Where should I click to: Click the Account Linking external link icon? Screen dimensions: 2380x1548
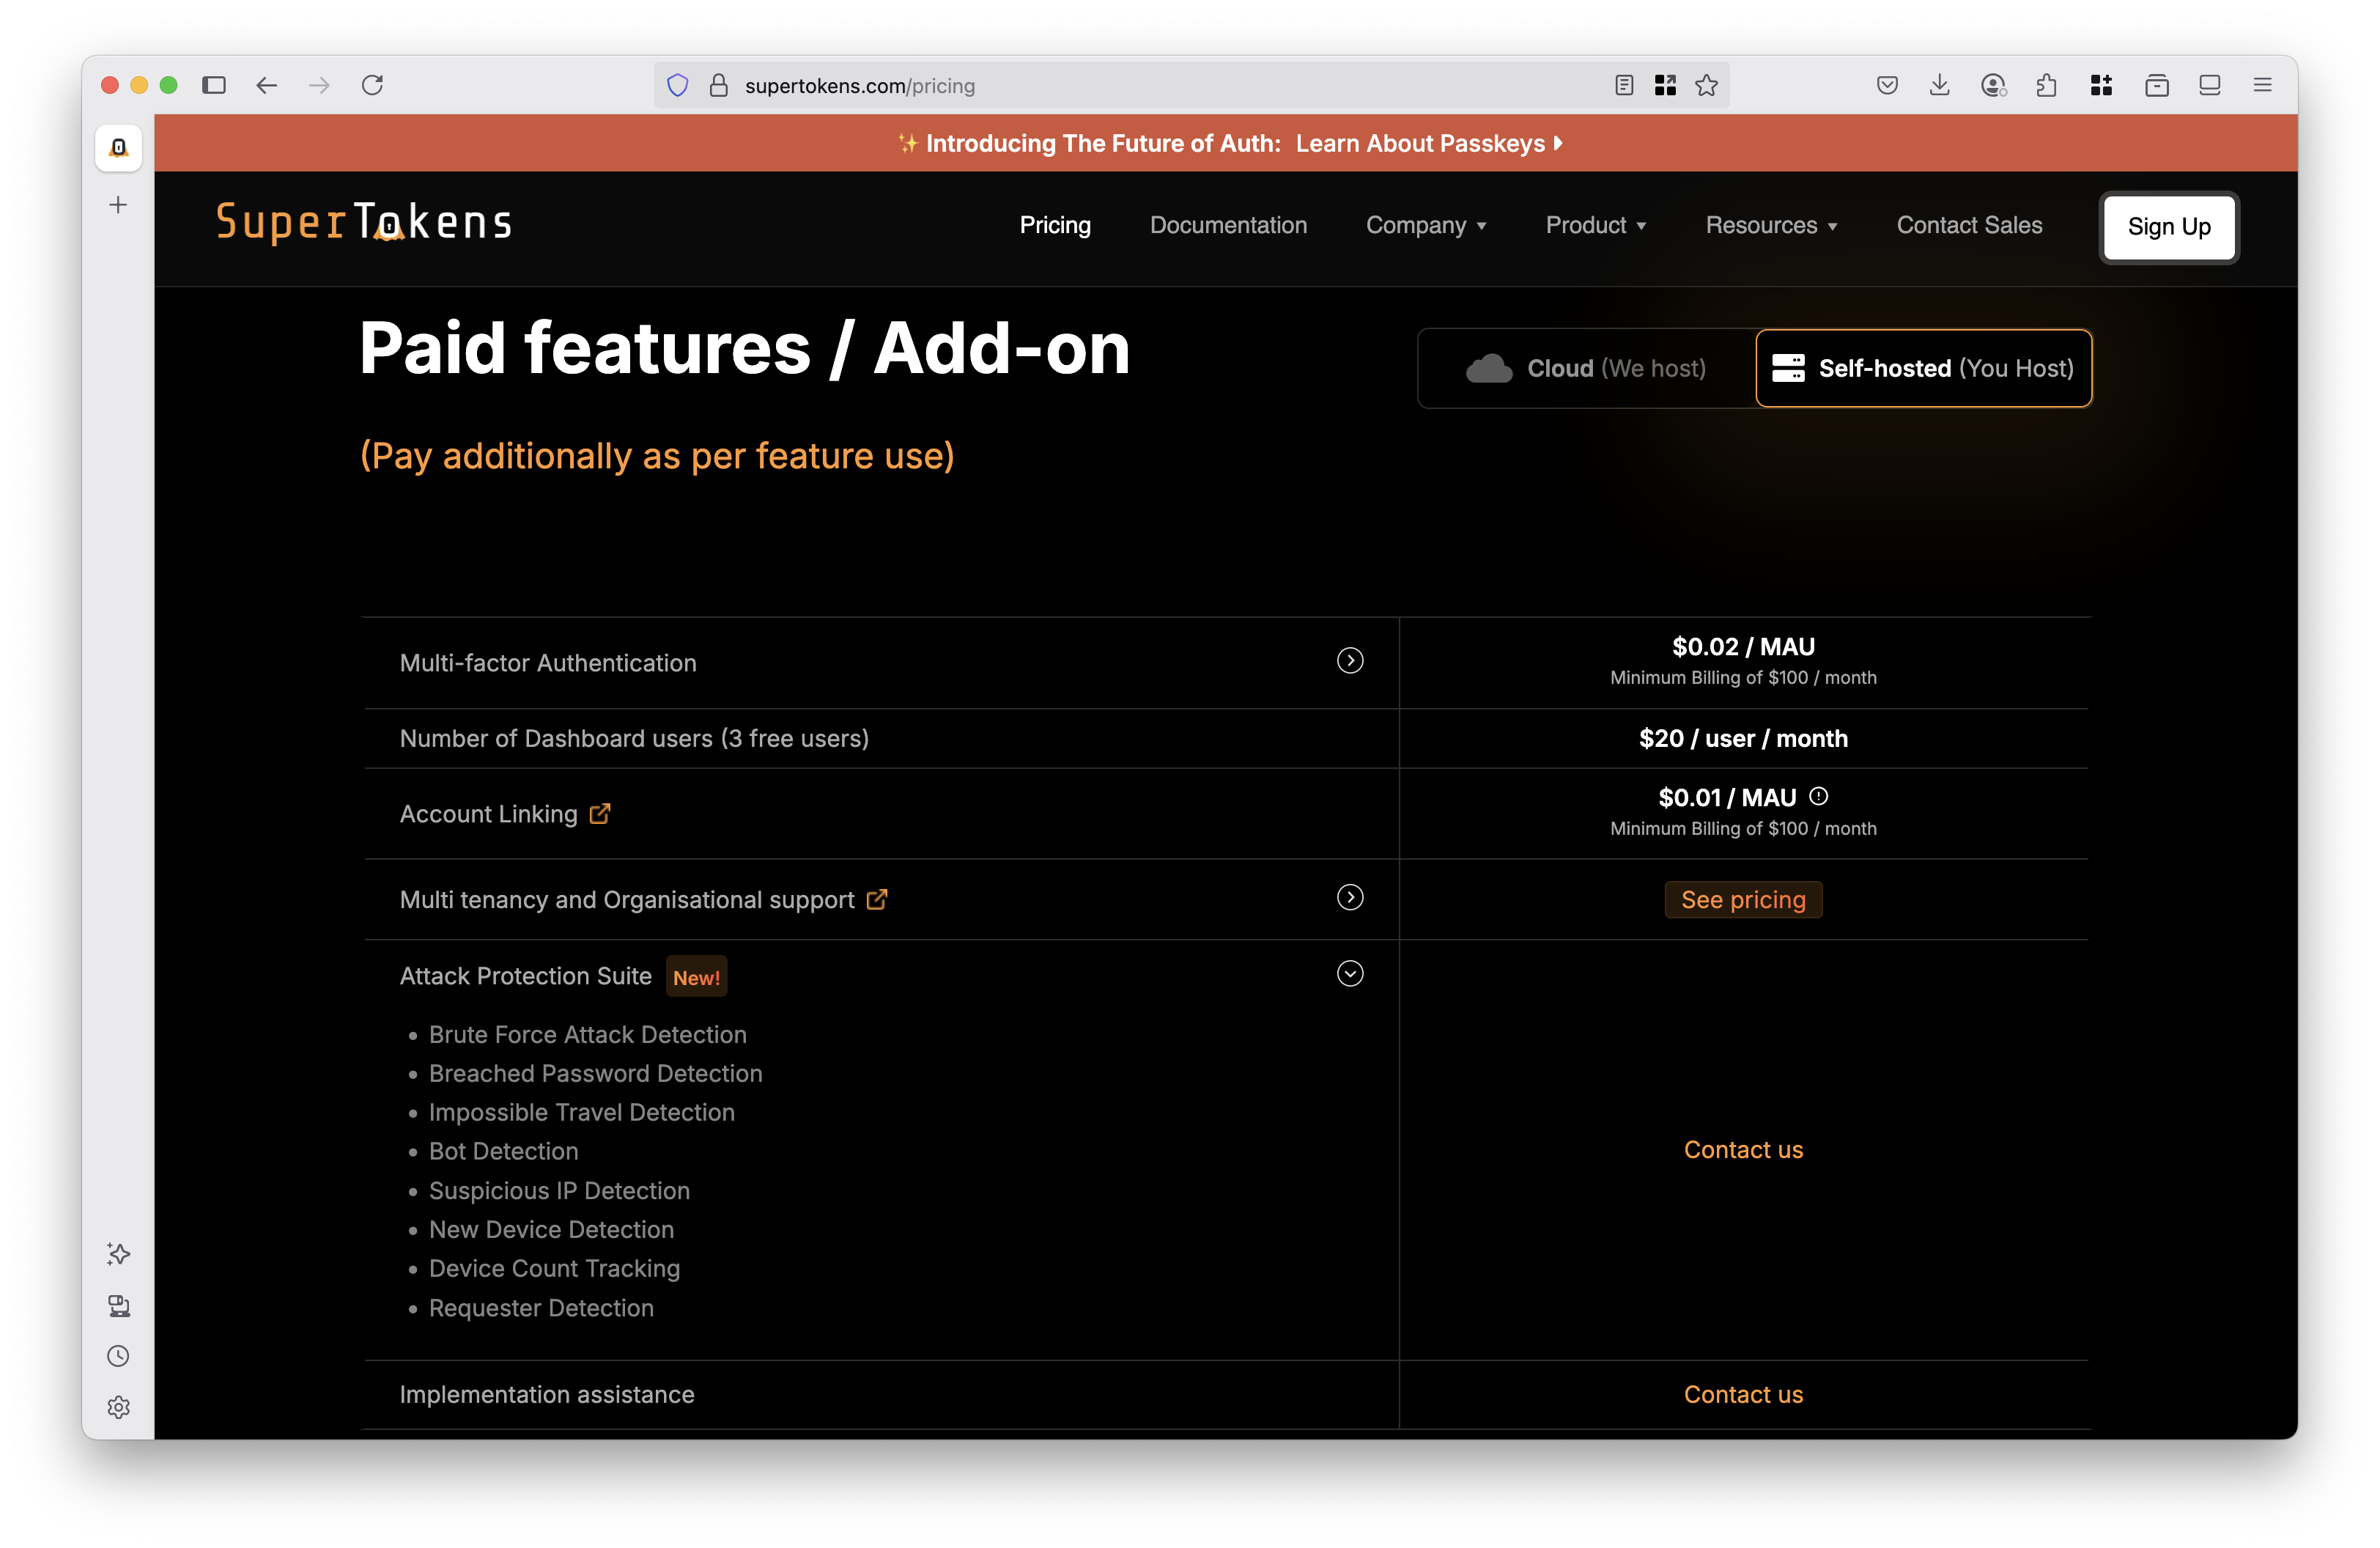[600, 814]
